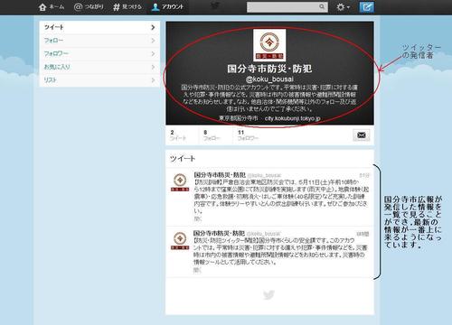
Task: Expand the 防災訓練 tweet with 開く
Action: [197, 218]
